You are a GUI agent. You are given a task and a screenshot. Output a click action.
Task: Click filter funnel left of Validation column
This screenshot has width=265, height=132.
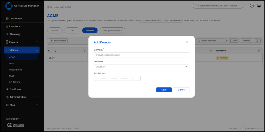click(x=211, y=51)
